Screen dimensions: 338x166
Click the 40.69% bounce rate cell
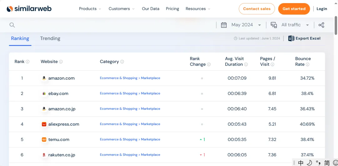307,124
